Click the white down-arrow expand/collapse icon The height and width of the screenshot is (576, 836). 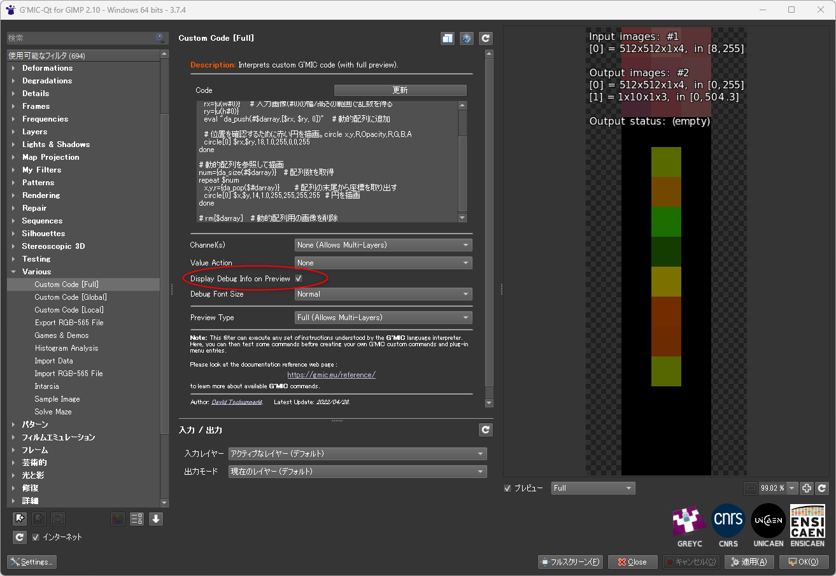pyautogui.click(x=156, y=519)
